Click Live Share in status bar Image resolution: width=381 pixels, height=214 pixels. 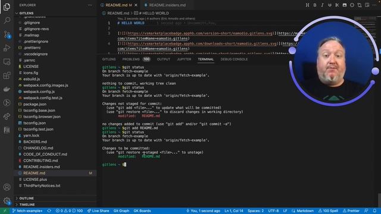(x=98, y=211)
